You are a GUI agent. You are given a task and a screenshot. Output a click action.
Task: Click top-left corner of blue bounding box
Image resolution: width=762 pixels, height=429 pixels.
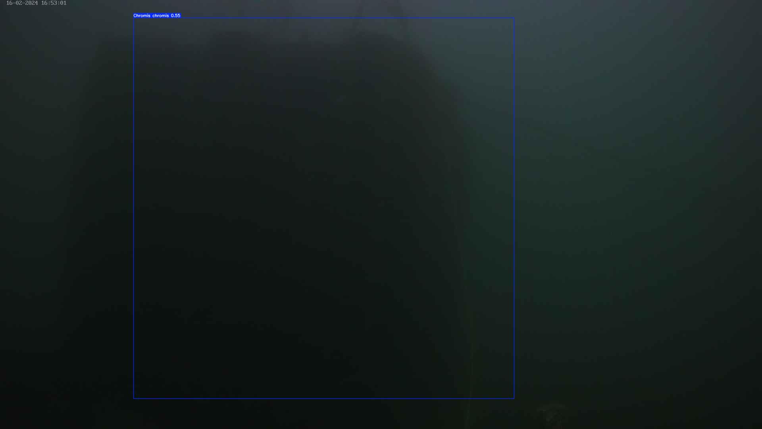134,18
